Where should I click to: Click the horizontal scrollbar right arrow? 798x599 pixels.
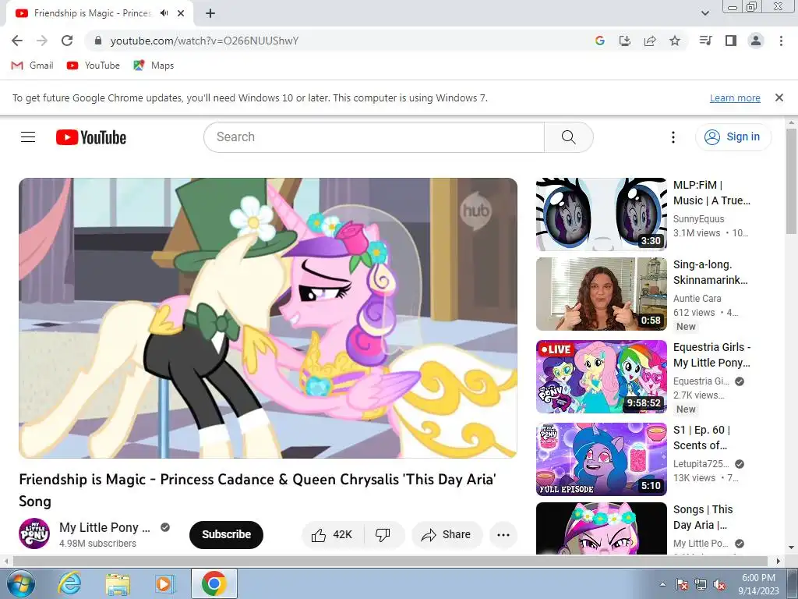point(779,561)
